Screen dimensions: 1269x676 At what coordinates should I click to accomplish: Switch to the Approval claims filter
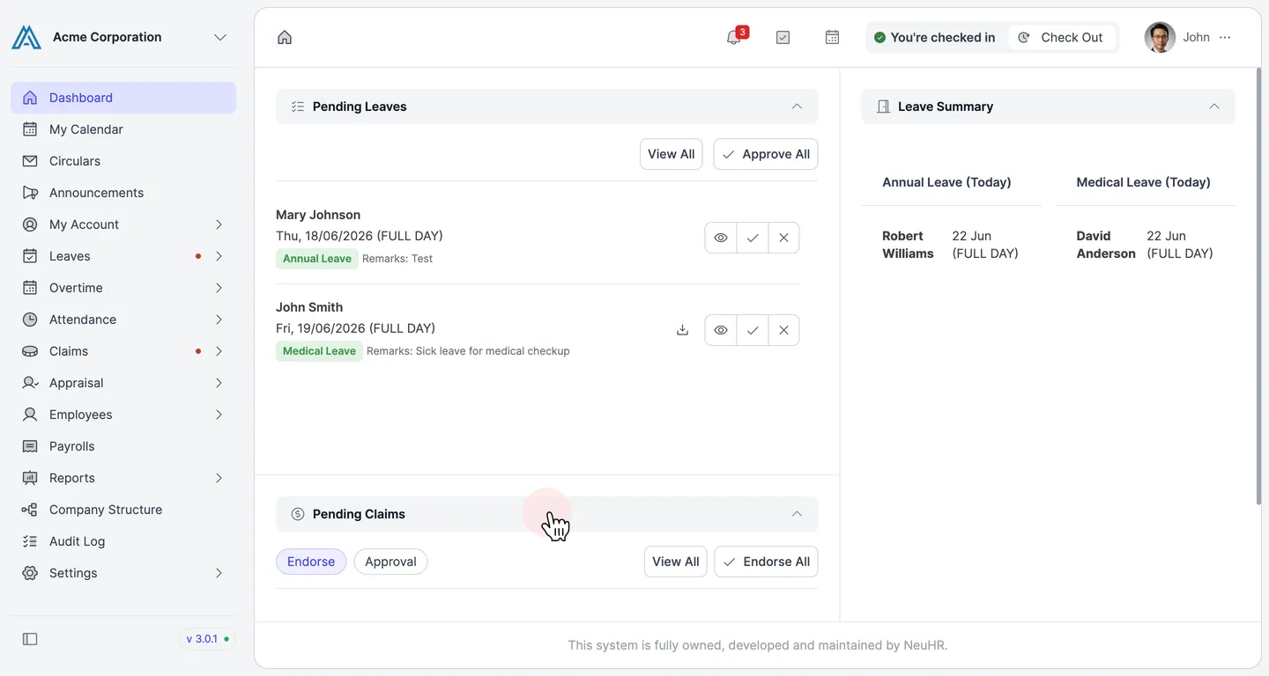point(390,562)
